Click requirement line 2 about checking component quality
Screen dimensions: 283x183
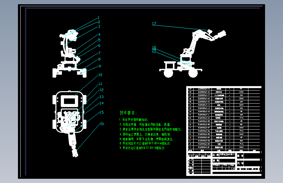click(x=145, y=124)
